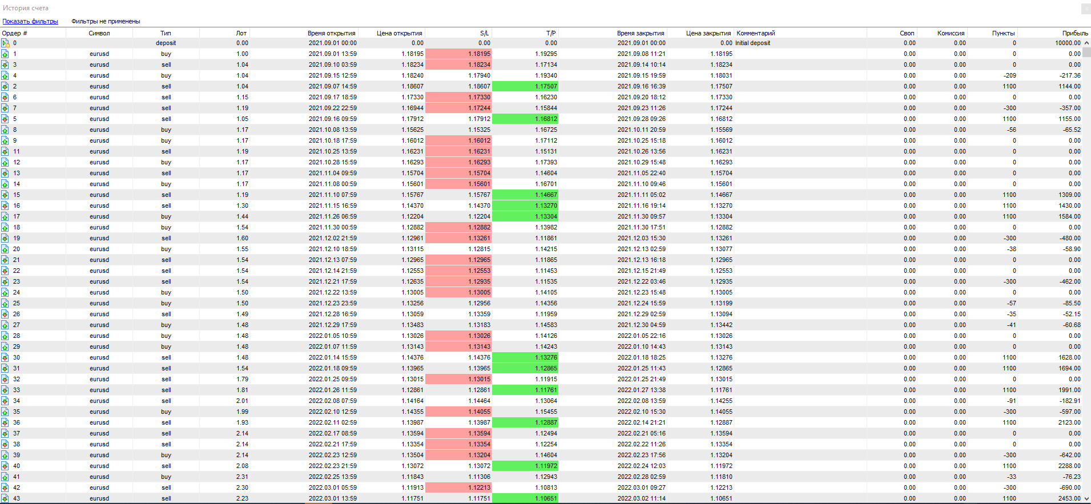This screenshot has width=1091, height=504.
Task: Click the sell arrow icon of order 3
Action: click(x=5, y=65)
